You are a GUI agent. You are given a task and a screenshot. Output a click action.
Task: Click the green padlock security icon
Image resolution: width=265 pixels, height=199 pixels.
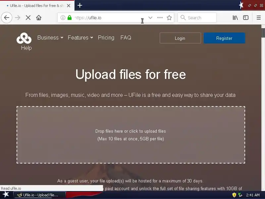pyautogui.click(x=70, y=18)
